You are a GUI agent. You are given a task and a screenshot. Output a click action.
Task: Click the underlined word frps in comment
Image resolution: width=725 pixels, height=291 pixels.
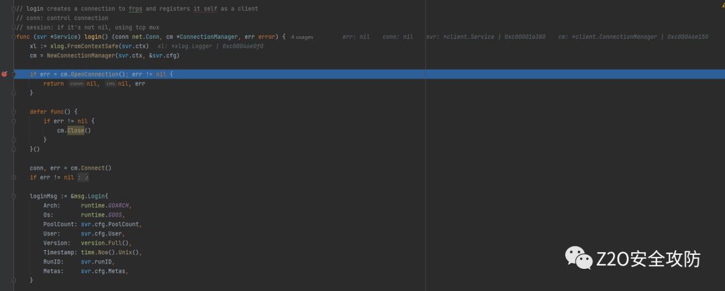136,9
